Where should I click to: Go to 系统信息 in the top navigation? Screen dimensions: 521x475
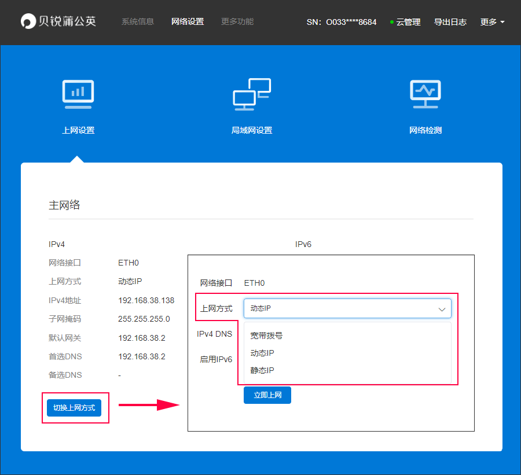pos(138,22)
